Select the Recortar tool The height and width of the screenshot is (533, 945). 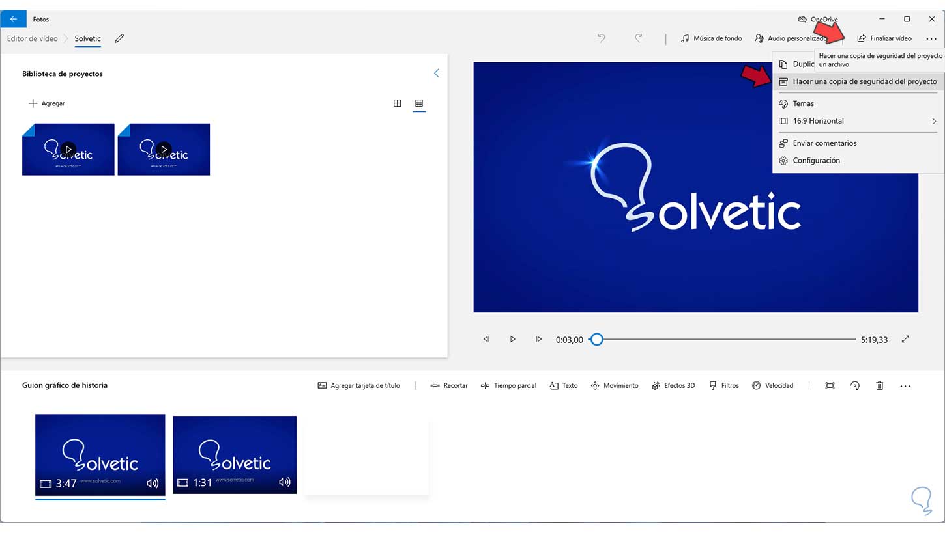pos(449,386)
